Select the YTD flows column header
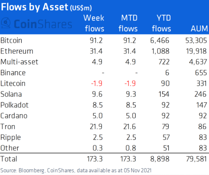Screen dimensions: 209x175 pyautogui.click(x=161, y=23)
